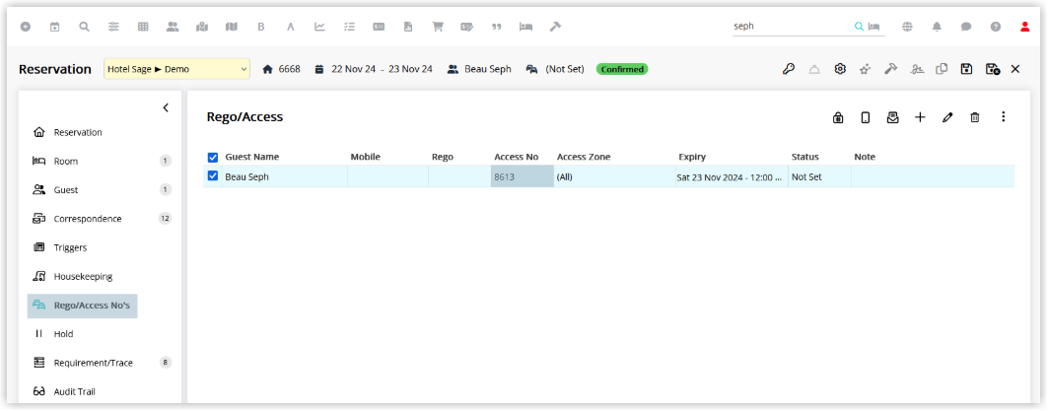The width and height of the screenshot is (1048, 411).
Task: Open the notifications bell icon
Action: click(x=937, y=27)
